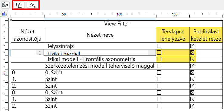The height and width of the screenshot is (111, 224).
Task: Select the Tervlapra lehelyezve column header
Action: (x=173, y=35)
